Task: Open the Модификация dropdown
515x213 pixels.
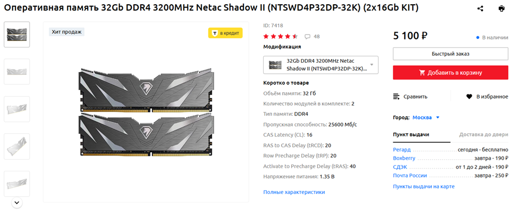Action: point(321,65)
